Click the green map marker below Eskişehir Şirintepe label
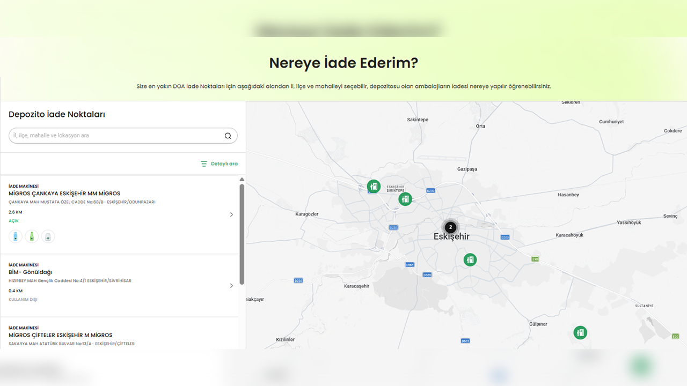Image resolution: width=687 pixels, height=386 pixels. (405, 199)
